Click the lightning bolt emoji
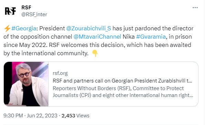Screen dimensions: 205x125 pos(7,28)
